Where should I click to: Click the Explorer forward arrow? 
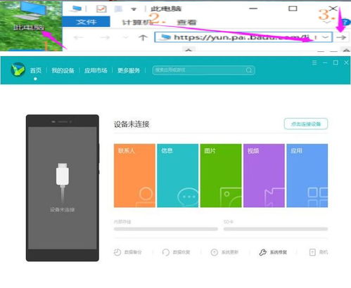(105, 37)
